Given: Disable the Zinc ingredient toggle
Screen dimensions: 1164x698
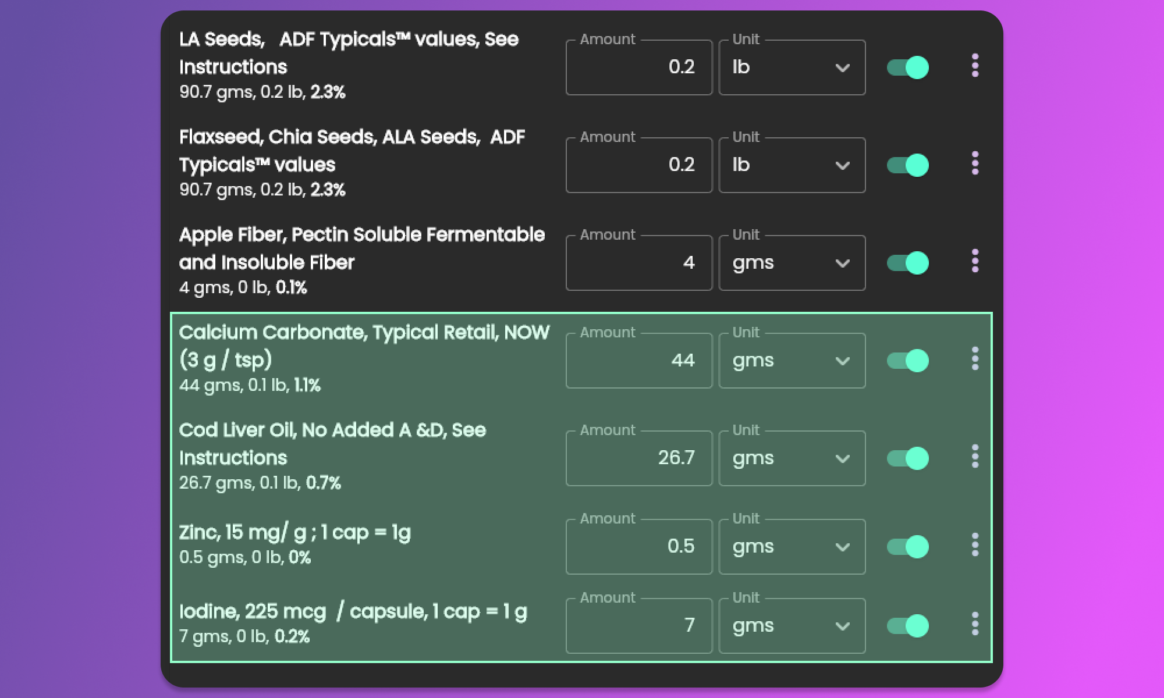Looking at the screenshot, I should (x=908, y=547).
